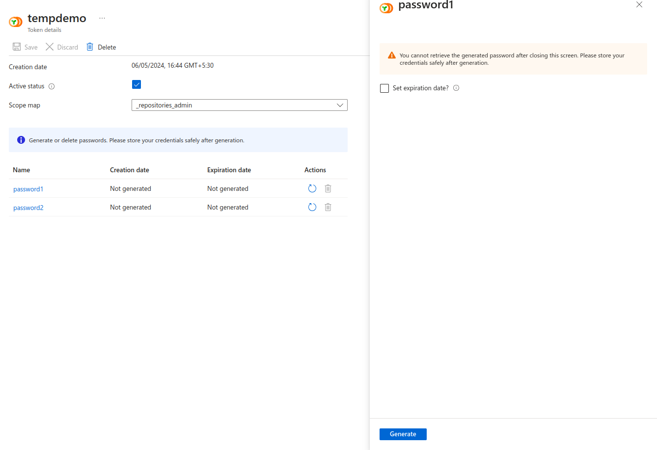Screen dimensions: 657x450
Task: Click the regenerate icon for password2
Action: pos(312,207)
